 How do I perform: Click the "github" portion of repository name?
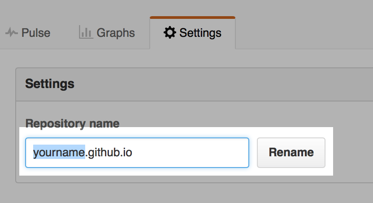click(x=104, y=153)
